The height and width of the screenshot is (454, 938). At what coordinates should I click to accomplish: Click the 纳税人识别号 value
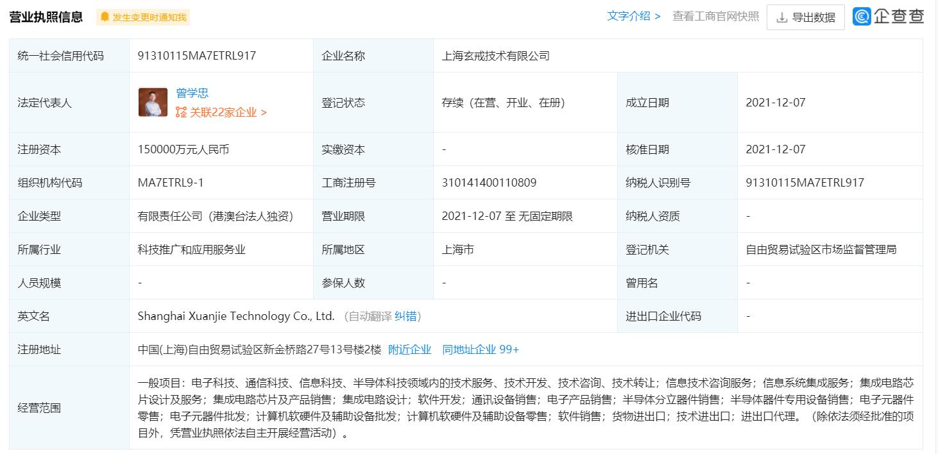pyautogui.click(x=805, y=183)
